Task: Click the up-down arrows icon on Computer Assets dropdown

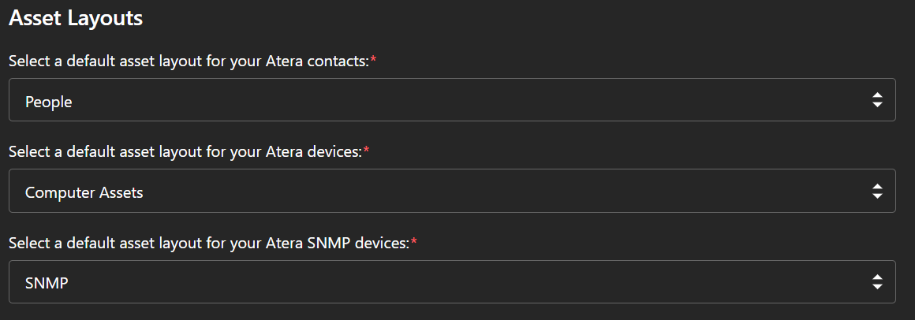Action: 876,191
